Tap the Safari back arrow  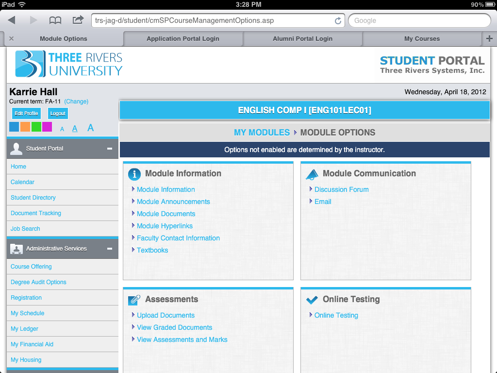click(12, 20)
